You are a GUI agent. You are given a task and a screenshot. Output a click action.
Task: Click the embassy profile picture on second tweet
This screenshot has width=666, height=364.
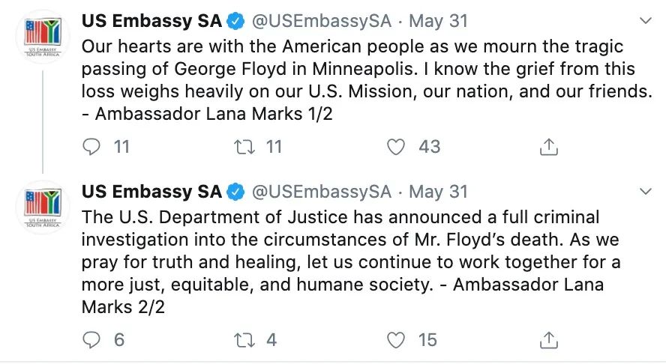(42, 207)
